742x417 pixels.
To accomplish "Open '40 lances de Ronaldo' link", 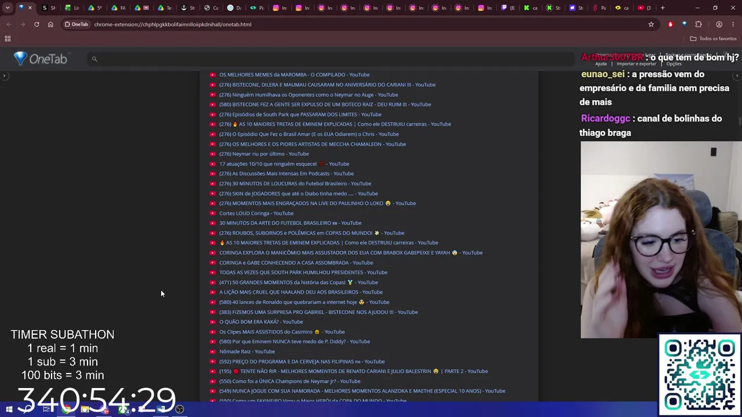I will pyautogui.click(x=304, y=302).
